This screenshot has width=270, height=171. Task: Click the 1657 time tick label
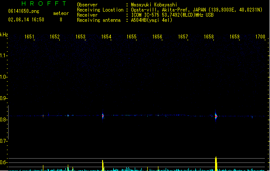click(183, 37)
